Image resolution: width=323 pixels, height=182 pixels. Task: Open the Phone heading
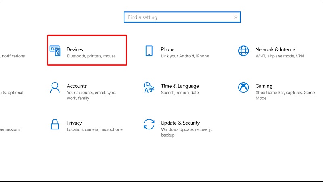168,49
